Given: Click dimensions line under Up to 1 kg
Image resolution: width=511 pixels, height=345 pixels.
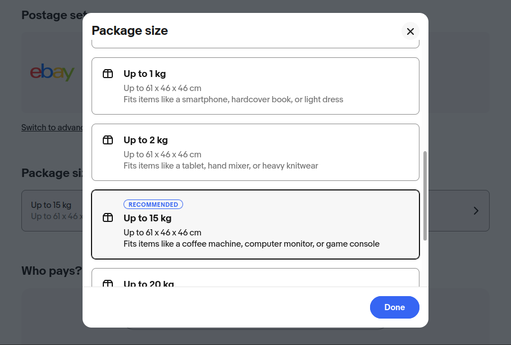Looking at the screenshot, I should (162, 88).
